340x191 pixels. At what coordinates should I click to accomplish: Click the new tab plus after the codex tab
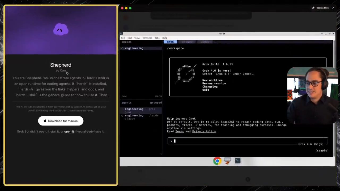[215, 42]
